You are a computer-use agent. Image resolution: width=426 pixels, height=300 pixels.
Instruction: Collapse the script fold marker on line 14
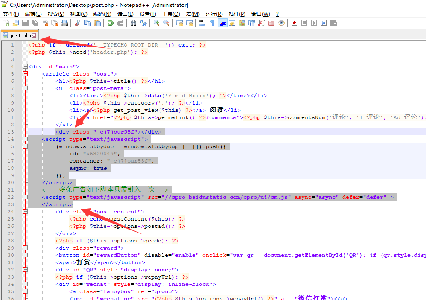25,139
